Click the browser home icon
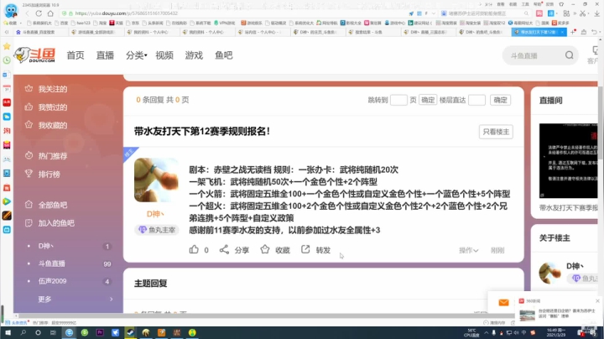604x339 pixels. point(50,13)
